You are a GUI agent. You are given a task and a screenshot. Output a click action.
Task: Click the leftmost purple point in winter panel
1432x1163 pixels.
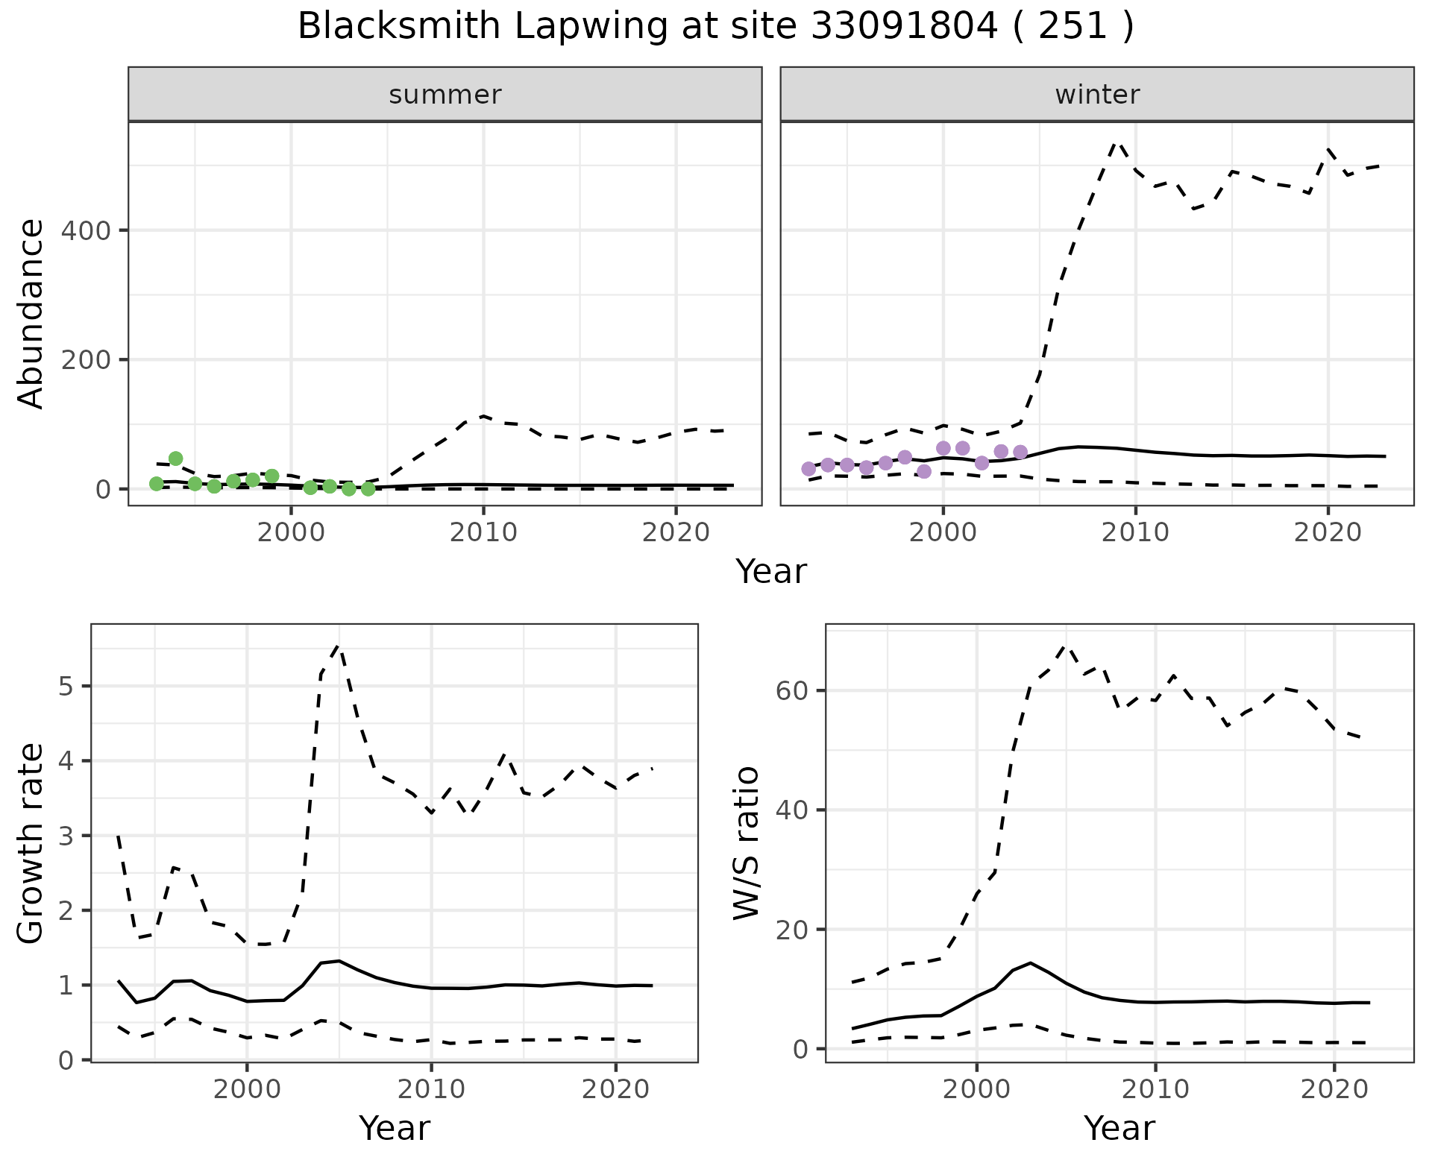click(808, 469)
